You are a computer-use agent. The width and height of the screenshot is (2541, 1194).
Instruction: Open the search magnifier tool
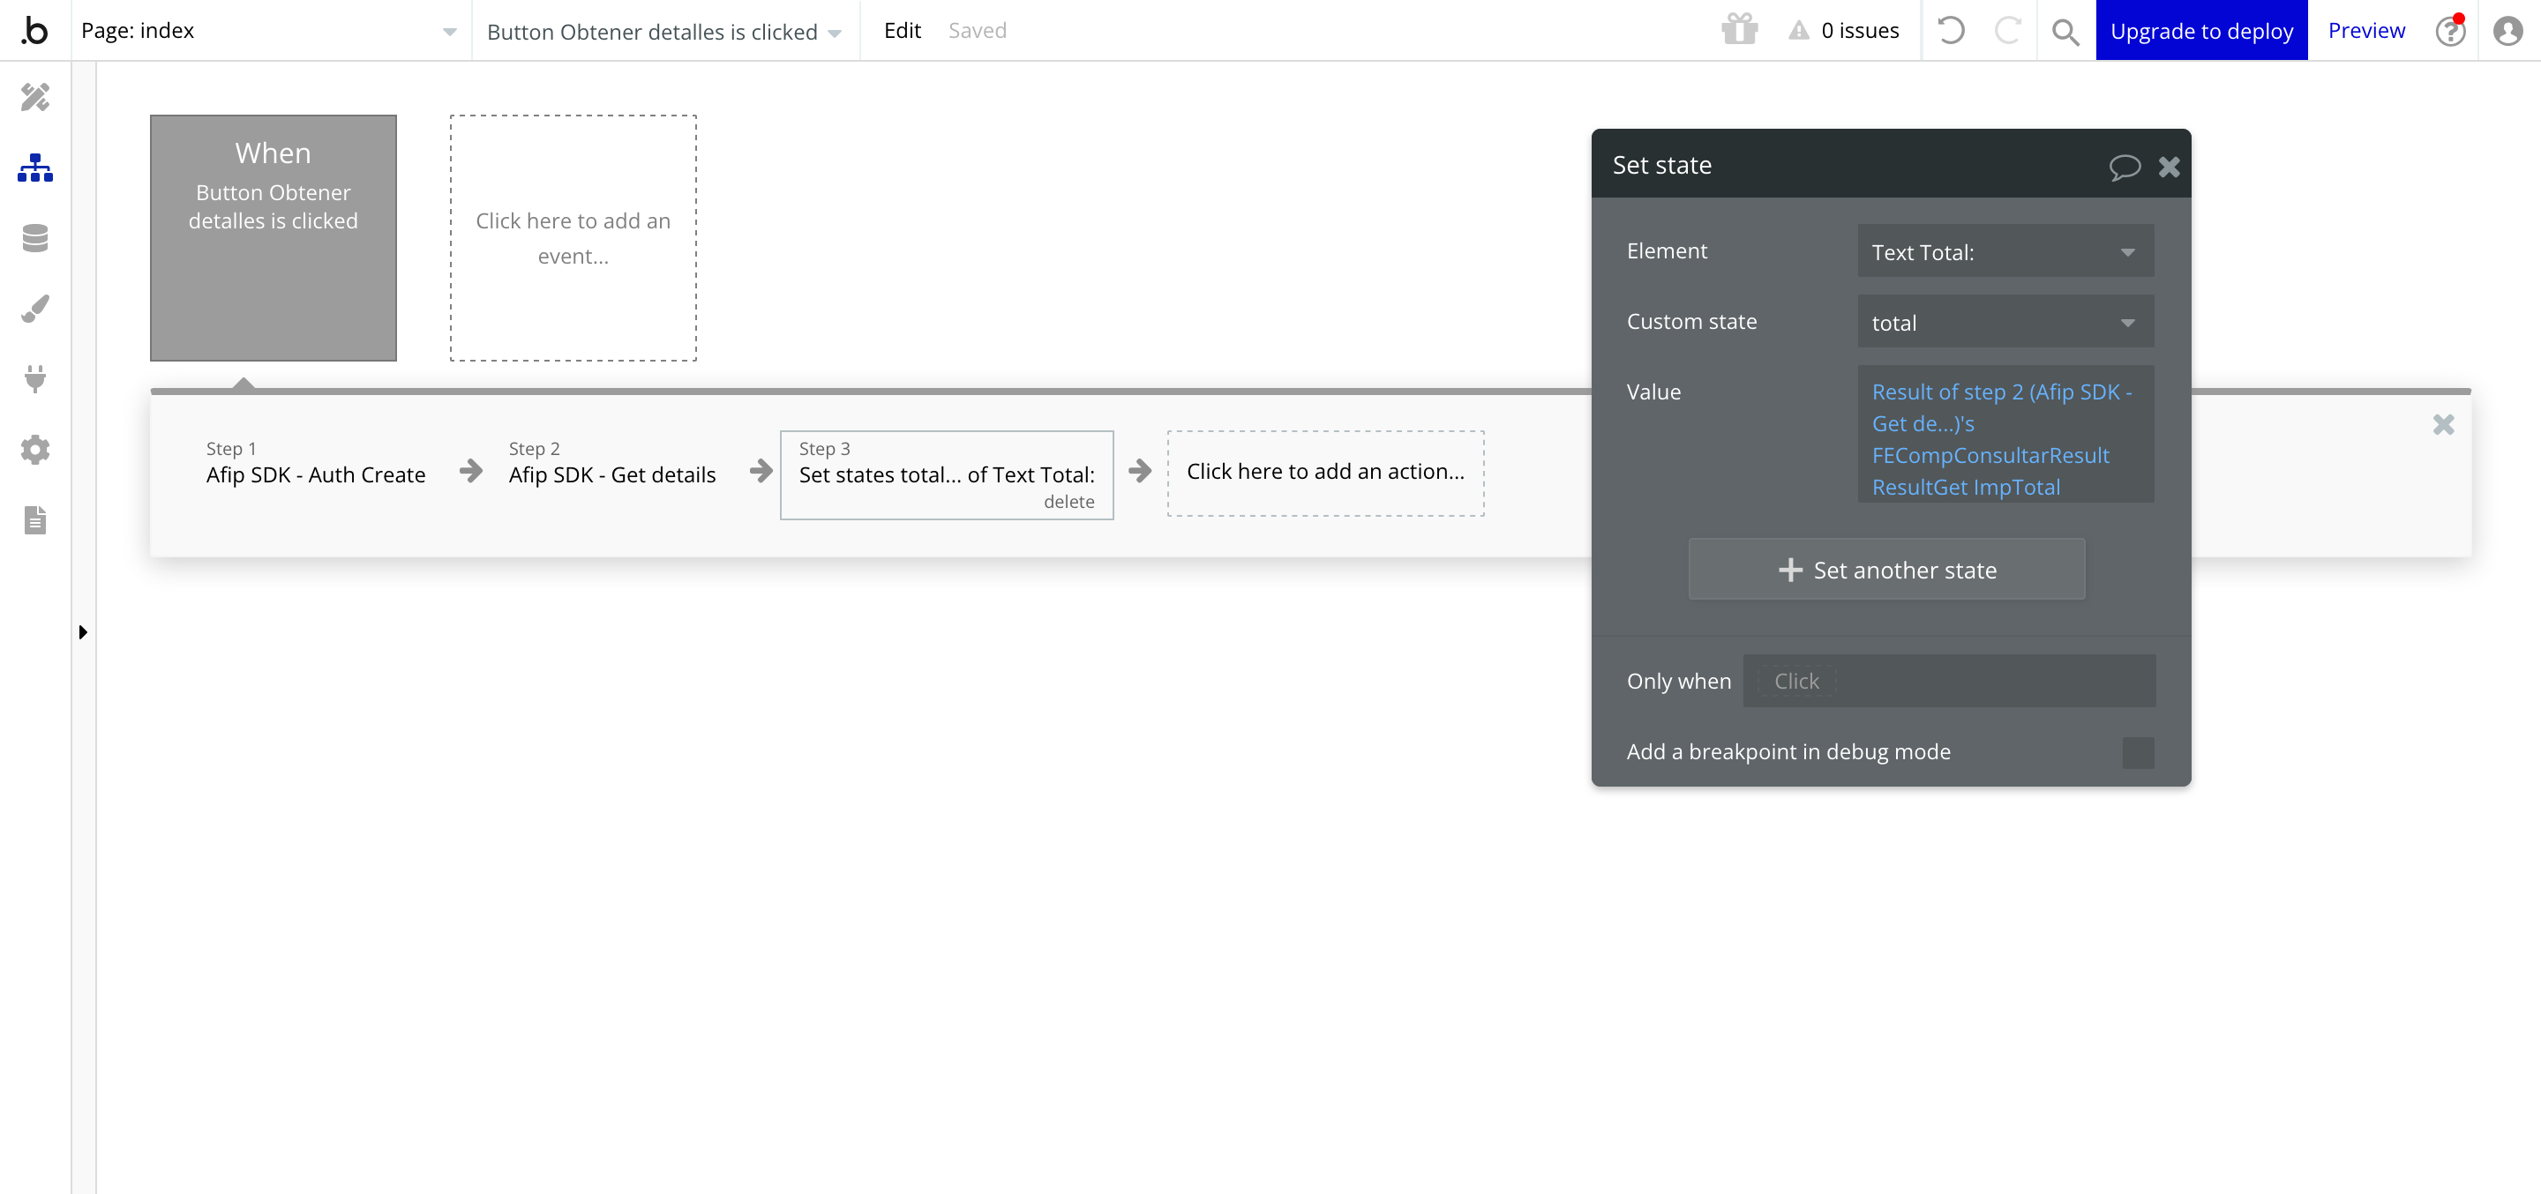(2065, 32)
